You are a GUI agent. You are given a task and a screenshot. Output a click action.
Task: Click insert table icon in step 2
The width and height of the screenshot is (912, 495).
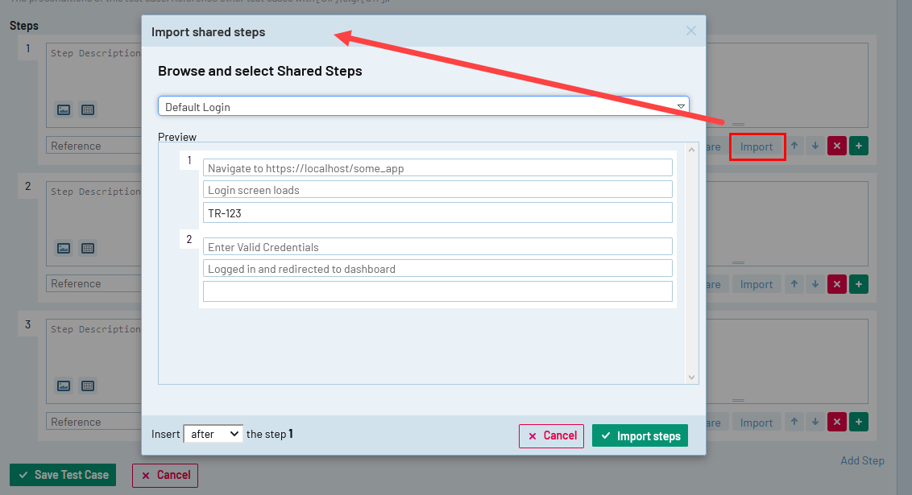88,248
